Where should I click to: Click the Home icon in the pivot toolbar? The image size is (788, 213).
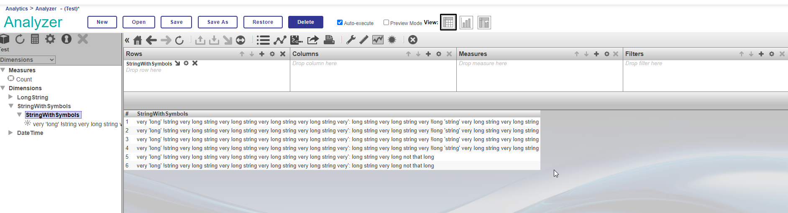coord(138,40)
